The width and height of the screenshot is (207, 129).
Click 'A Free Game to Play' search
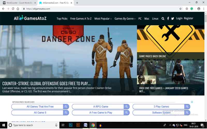tap(101, 113)
